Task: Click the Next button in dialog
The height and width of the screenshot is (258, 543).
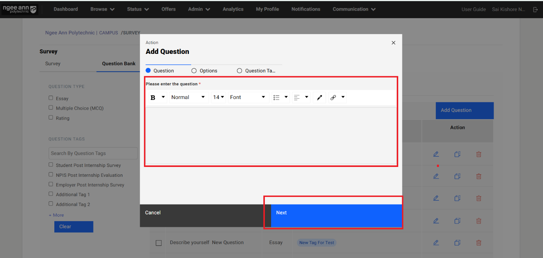Action: pyautogui.click(x=336, y=213)
